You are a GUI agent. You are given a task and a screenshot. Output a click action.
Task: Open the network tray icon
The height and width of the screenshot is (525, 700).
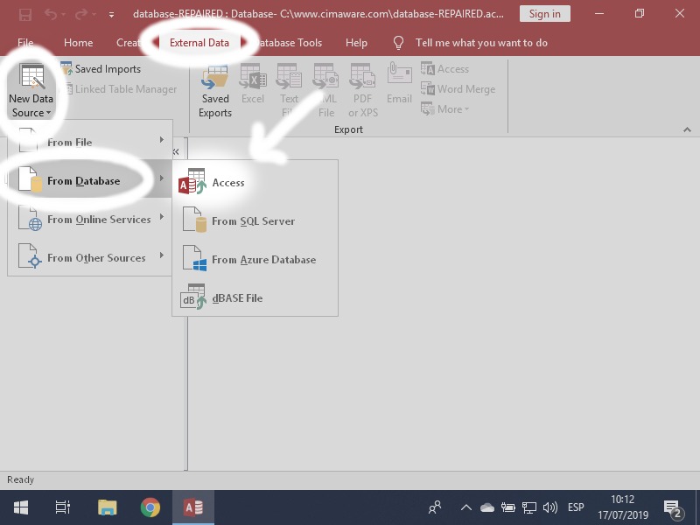point(529,507)
